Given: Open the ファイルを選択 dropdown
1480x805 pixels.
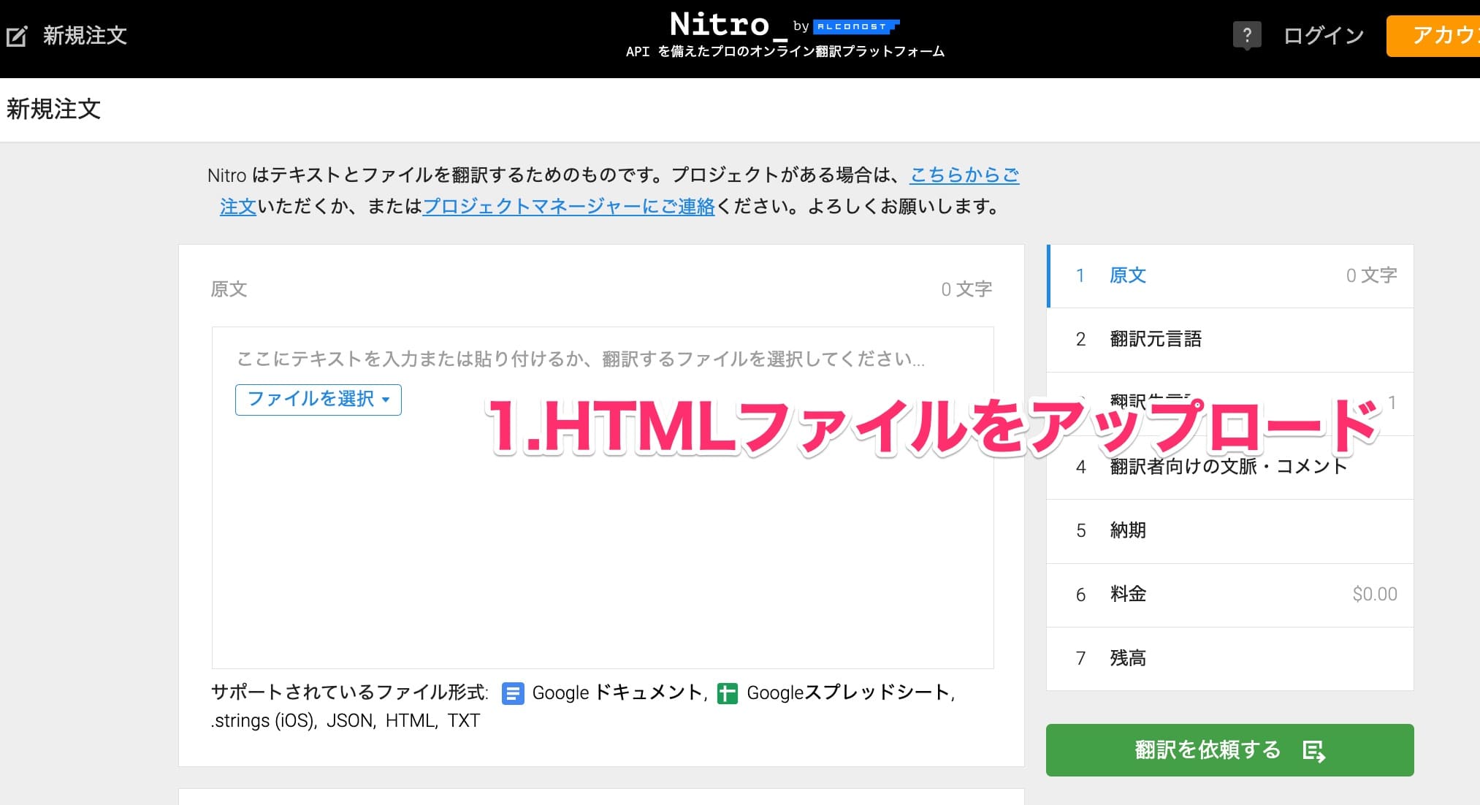Looking at the screenshot, I should (x=318, y=400).
